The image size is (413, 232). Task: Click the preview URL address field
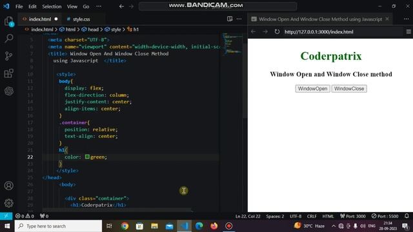pyautogui.click(x=343, y=32)
